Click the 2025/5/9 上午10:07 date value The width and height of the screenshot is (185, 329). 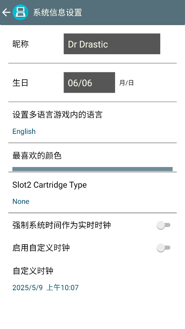(x=45, y=287)
